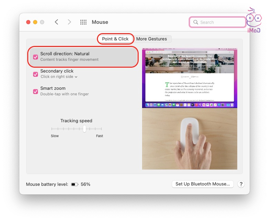Open help with the question mark button
Image resolution: width=269 pixels, height=220 pixels.
(241, 184)
